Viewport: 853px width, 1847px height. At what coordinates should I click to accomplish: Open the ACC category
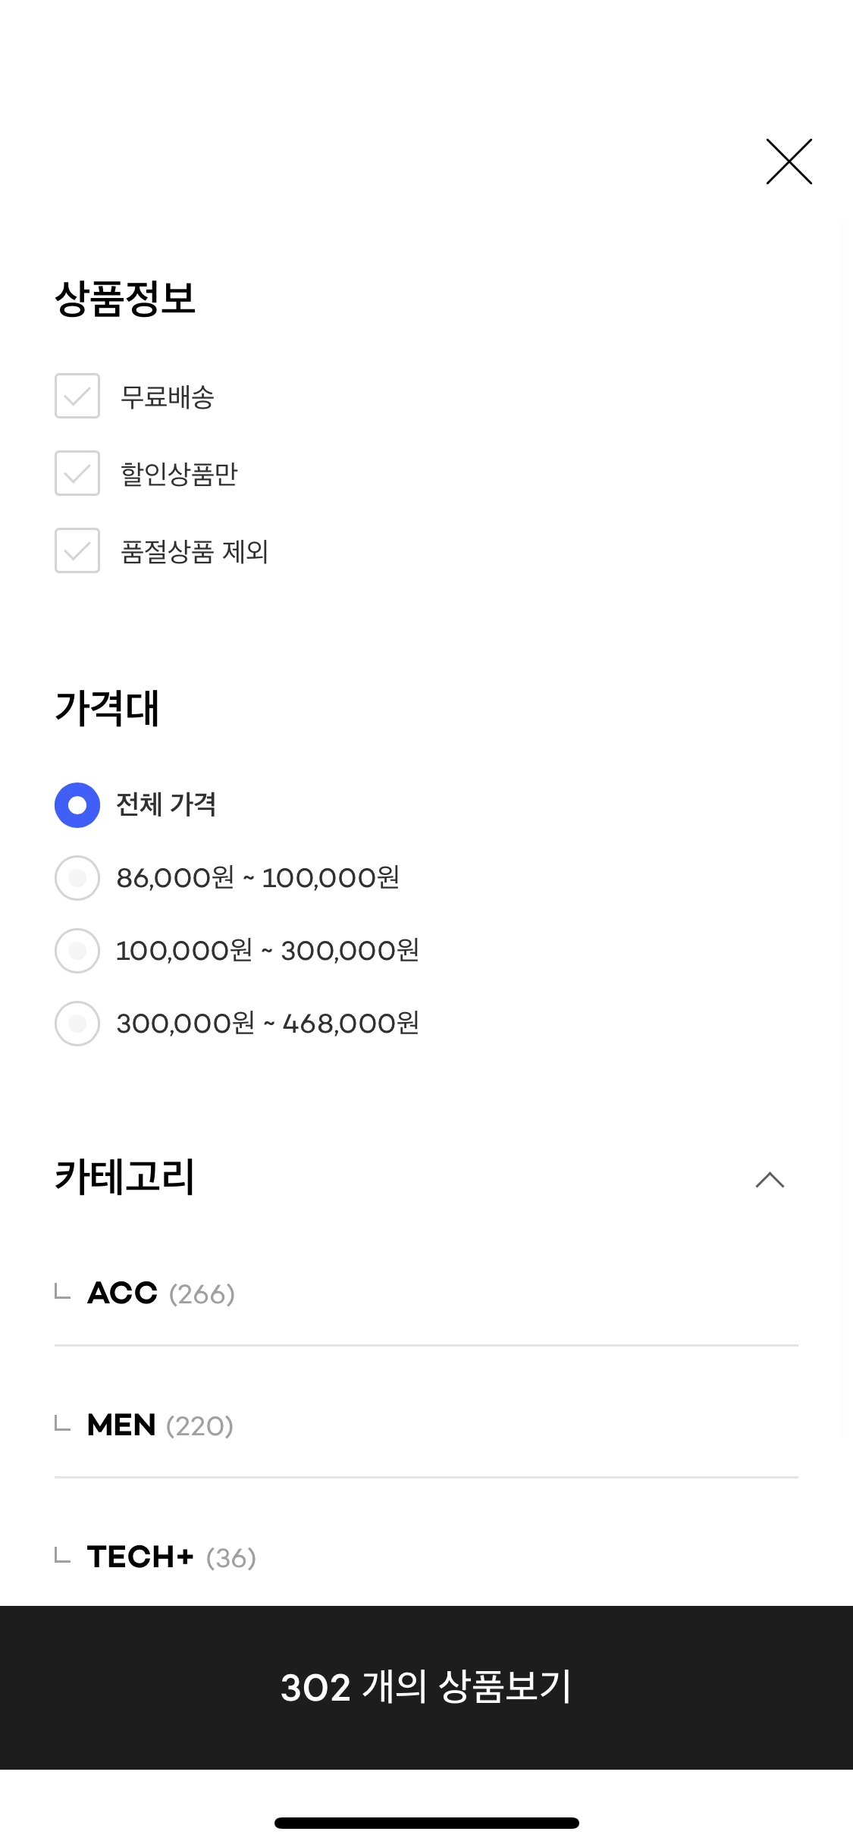click(123, 1294)
